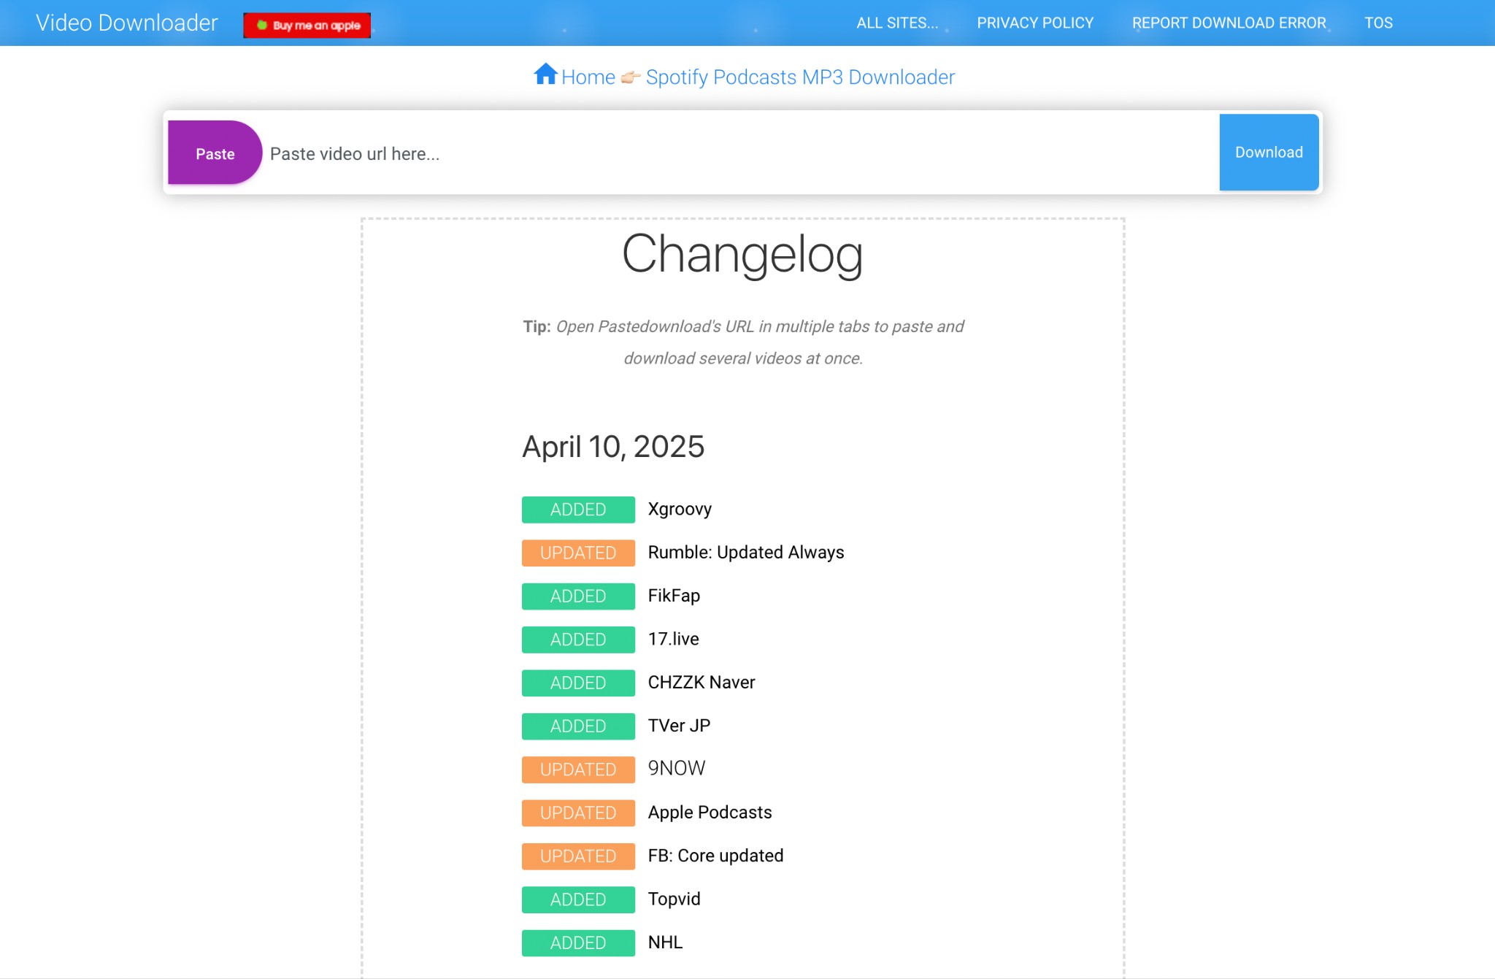Open REPORT DOWNLOAD ERROR page

[x=1229, y=23]
